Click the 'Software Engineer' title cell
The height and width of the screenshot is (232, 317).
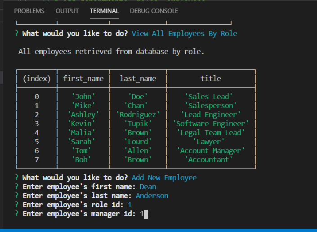pos(211,123)
